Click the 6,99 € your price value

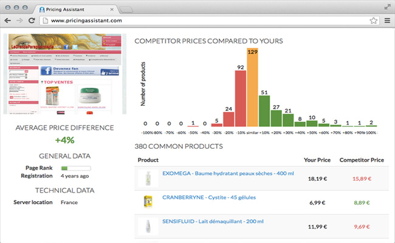317,203
